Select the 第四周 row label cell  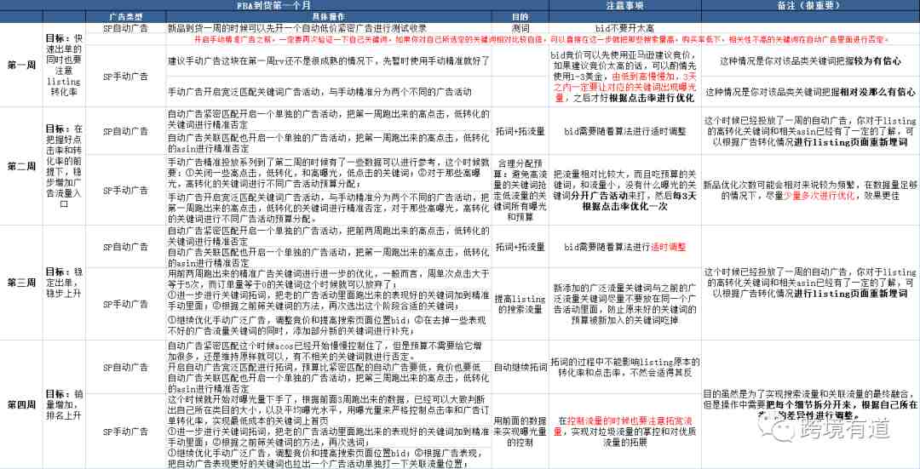[x=21, y=404]
